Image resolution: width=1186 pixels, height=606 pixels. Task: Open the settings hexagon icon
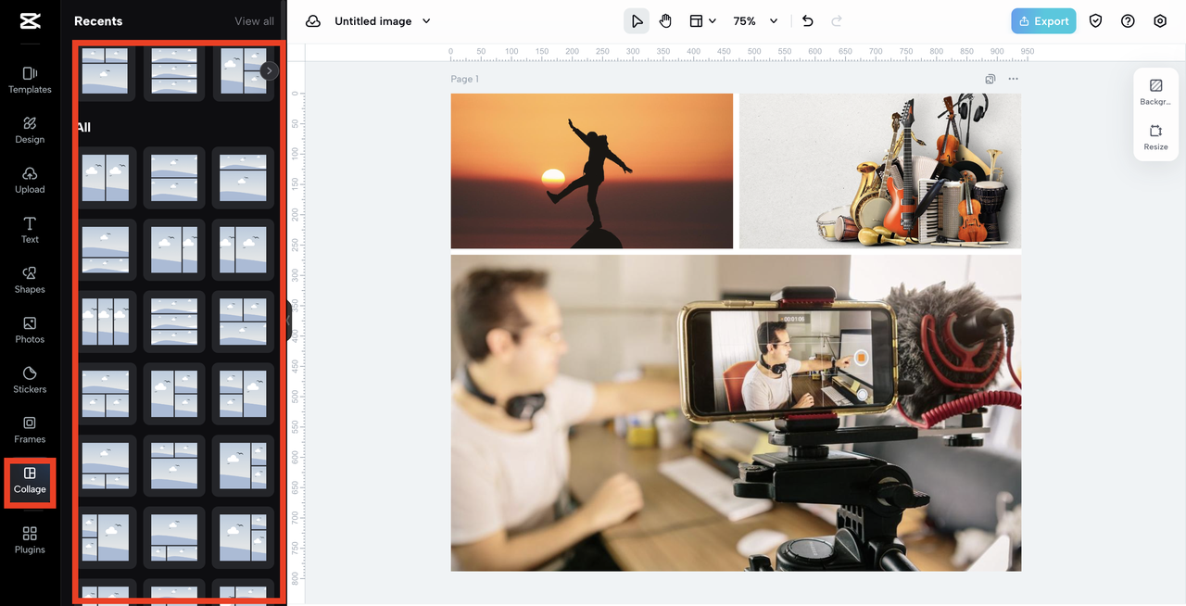click(1160, 21)
